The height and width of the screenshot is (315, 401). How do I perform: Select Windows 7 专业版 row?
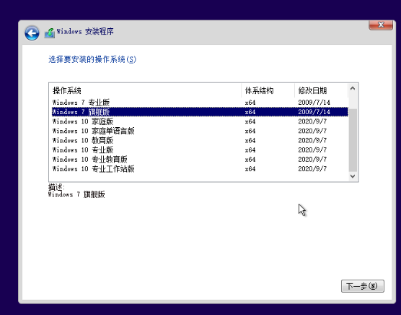pos(200,103)
